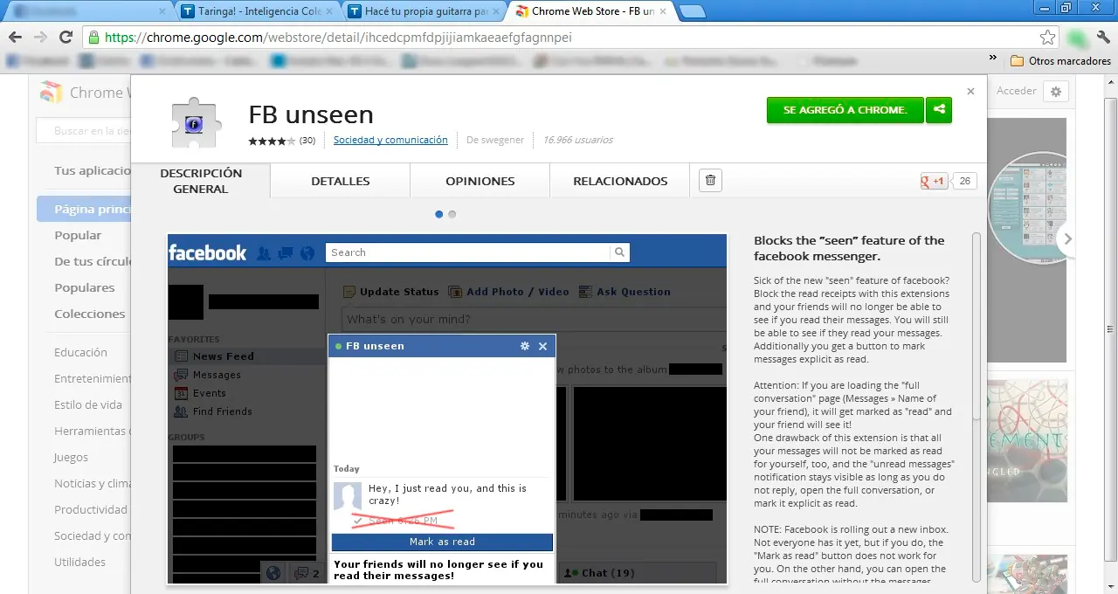
Task: Select De tus círculos in the sidebar
Action: 93,261
